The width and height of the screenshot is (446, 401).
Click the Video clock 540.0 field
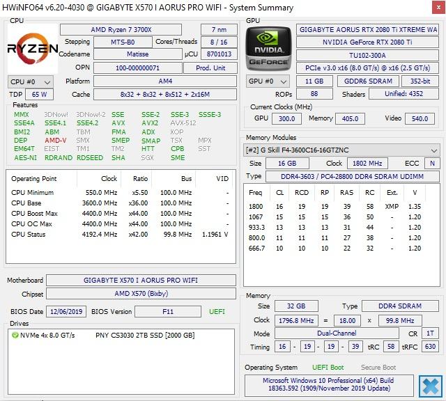420,118
